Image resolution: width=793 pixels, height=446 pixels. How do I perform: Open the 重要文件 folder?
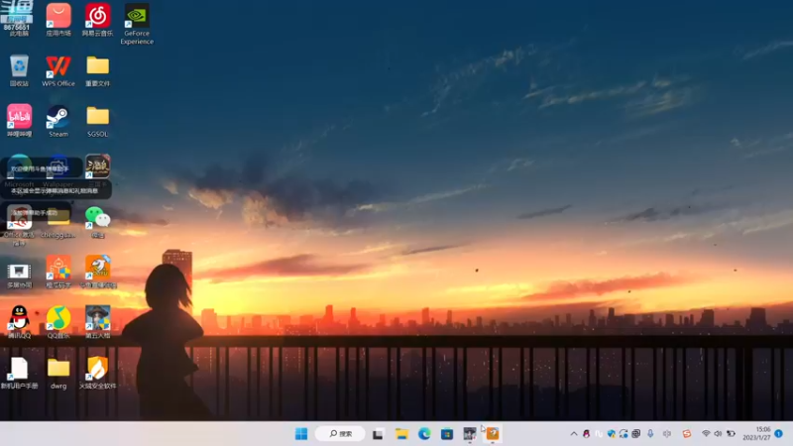(x=97, y=70)
